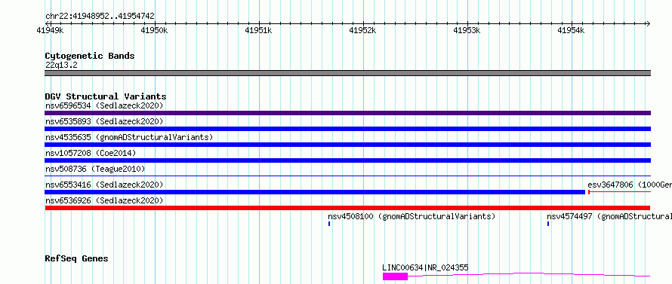Viewport: 672px width, 284px height.
Task: Open the esv3647806 label text
Action: (630, 185)
